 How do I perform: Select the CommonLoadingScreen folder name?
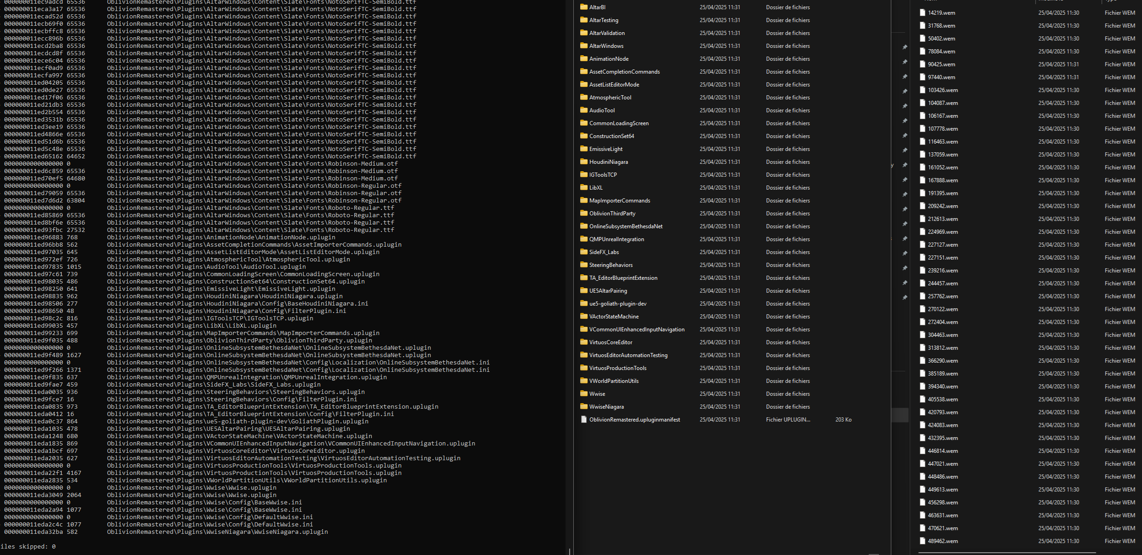(619, 123)
